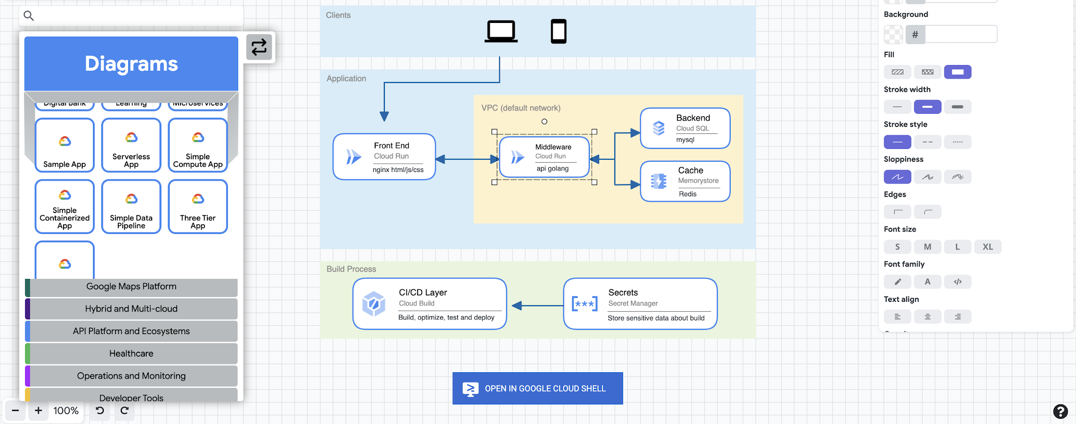Click Open in Google Cloud Shell button
This screenshot has width=1076, height=424.
[x=538, y=388]
